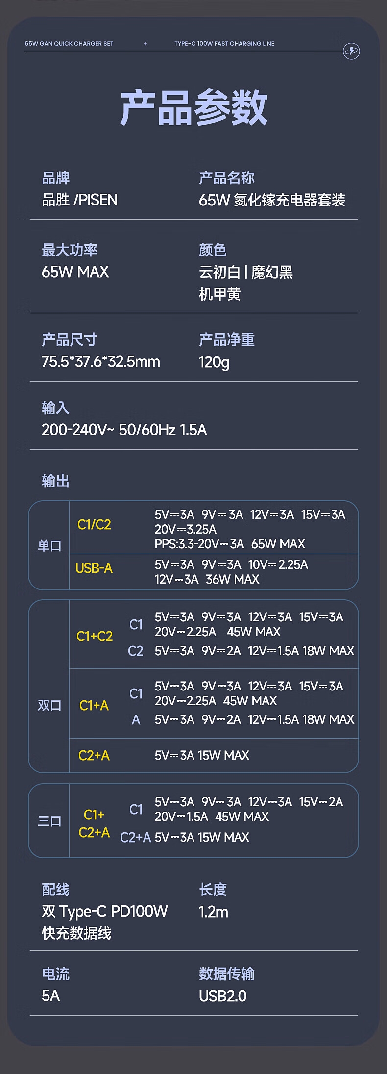This screenshot has width=387, height=1074.
Task: Click the TYPE-C 100W FAST CHARGING LINE text
Action: (x=224, y=44)
